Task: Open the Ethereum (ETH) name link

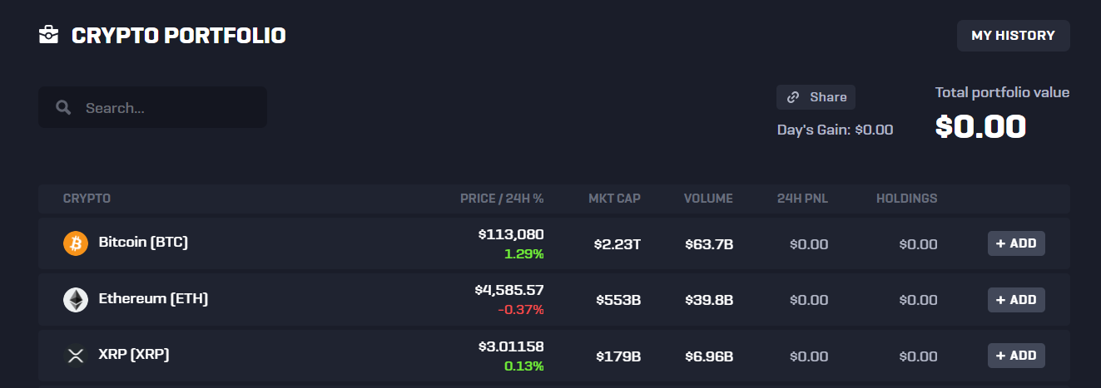Action: 153,298
